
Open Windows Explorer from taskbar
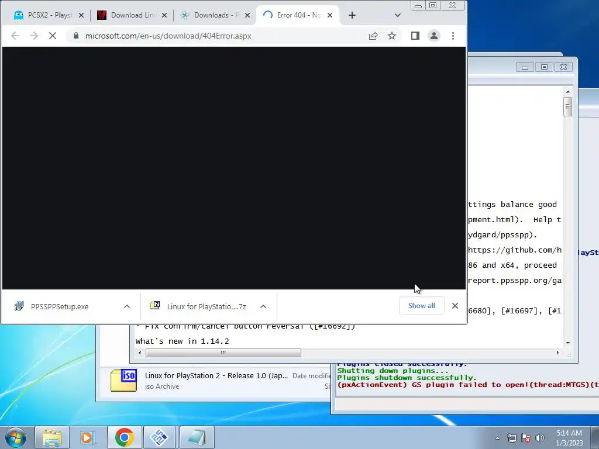[52, 437]
